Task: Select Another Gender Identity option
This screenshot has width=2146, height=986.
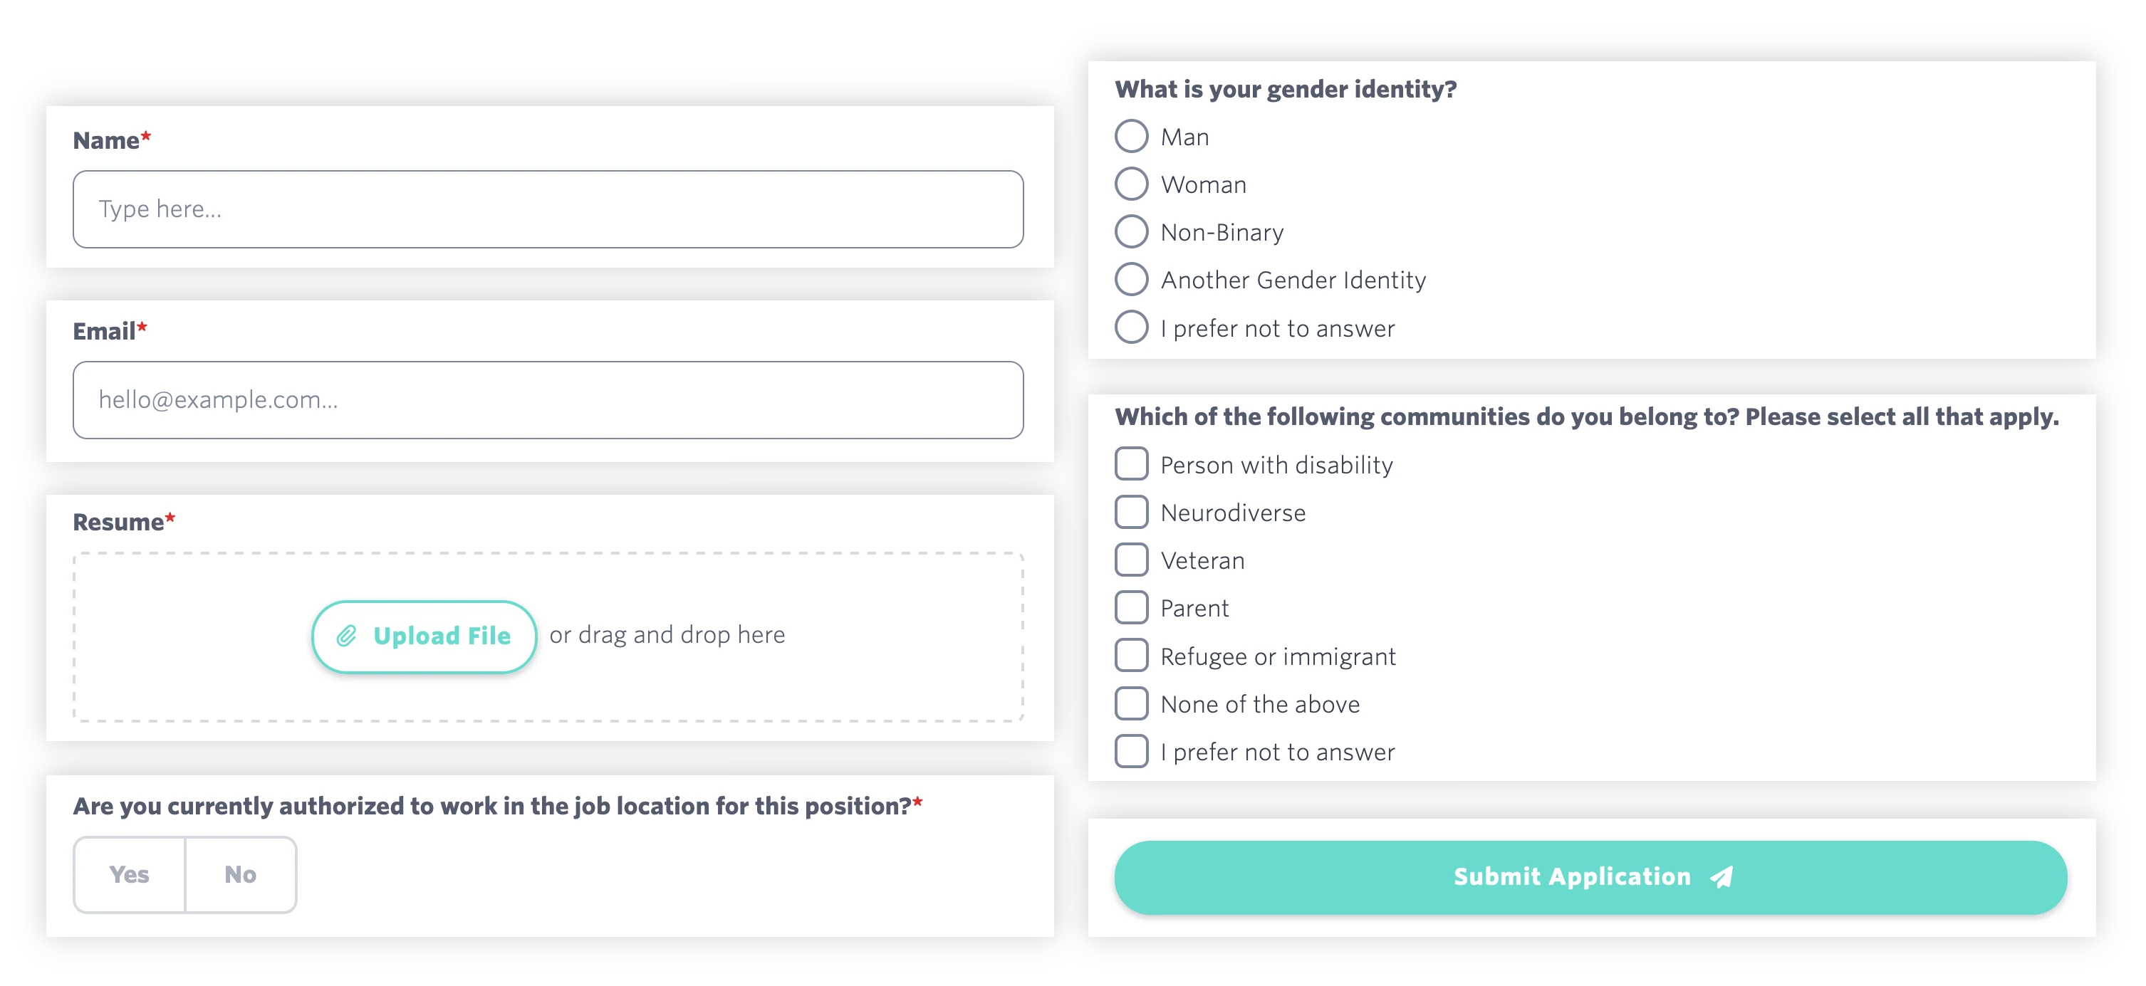Action: pyautogui.click(x=1132, y=280)
